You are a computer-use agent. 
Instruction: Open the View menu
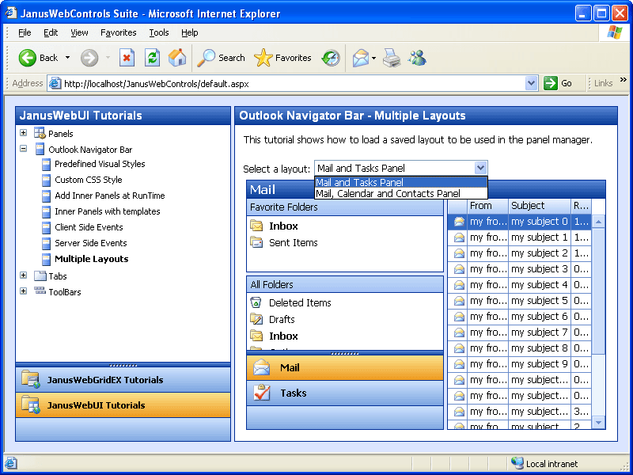coord(79,32)
